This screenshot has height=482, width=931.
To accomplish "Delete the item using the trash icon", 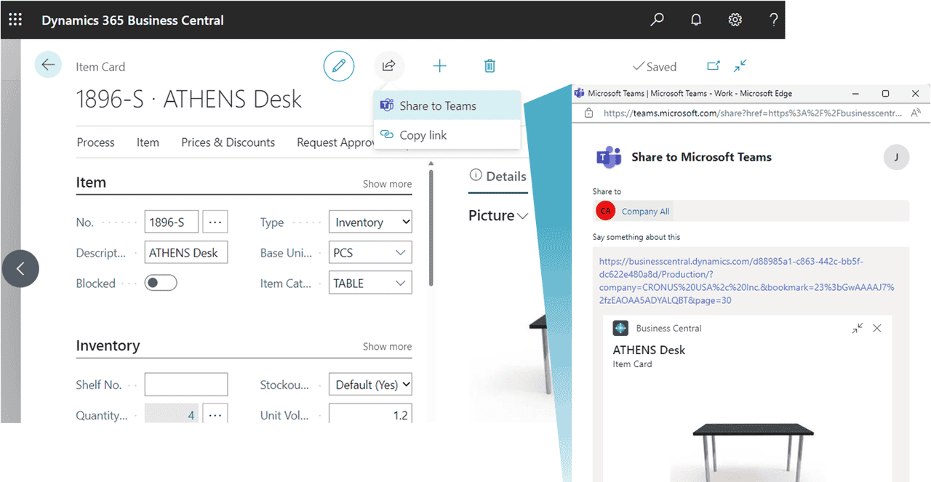I will click(489, 65).
